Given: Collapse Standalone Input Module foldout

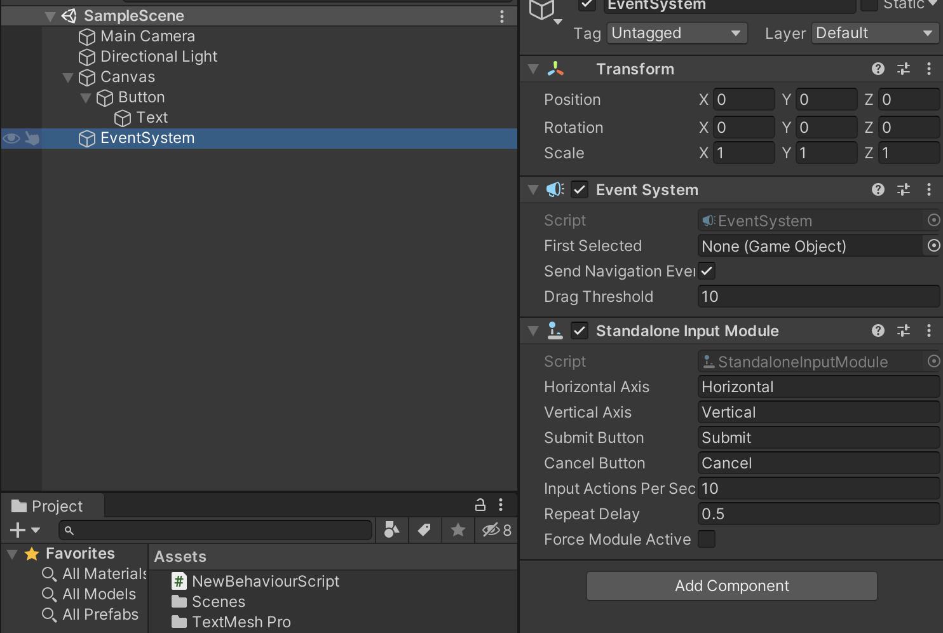Looking at the screenshot, I should click(x=533, y=331).
